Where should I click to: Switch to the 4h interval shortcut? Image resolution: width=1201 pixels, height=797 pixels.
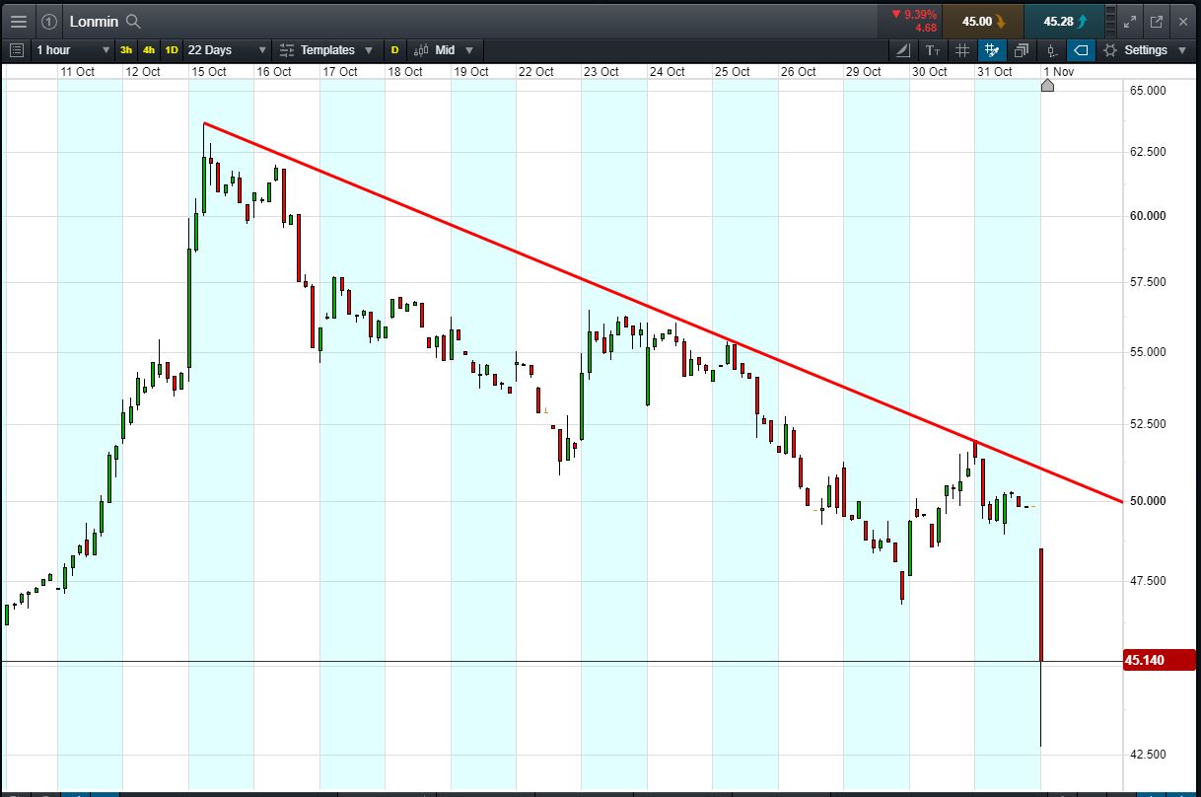(149, 50)
